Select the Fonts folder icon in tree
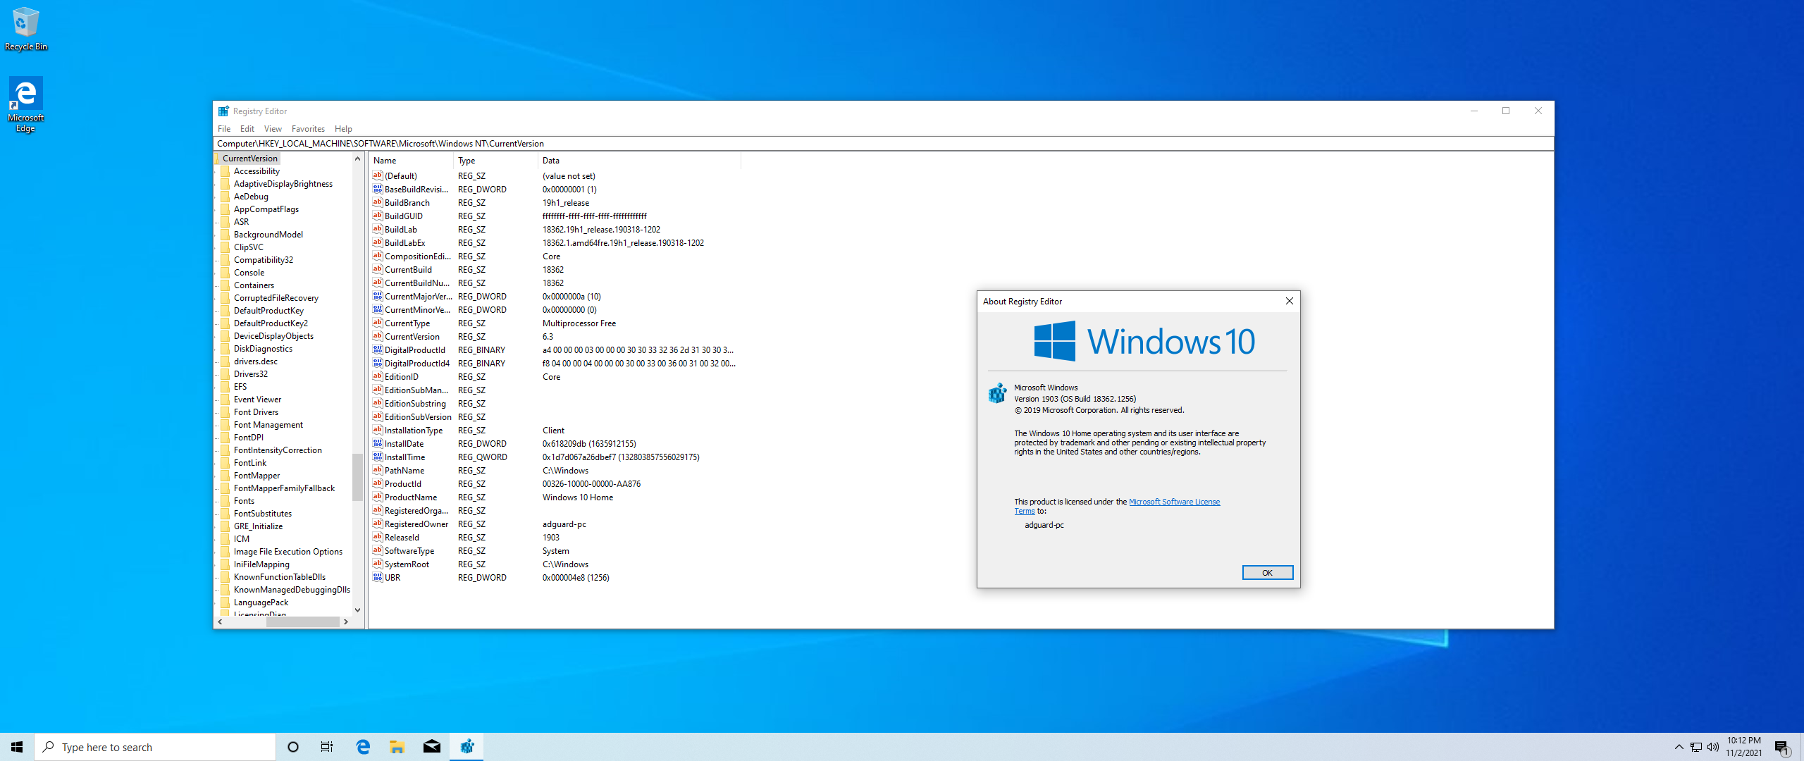1804x761 pixels. 225,501
